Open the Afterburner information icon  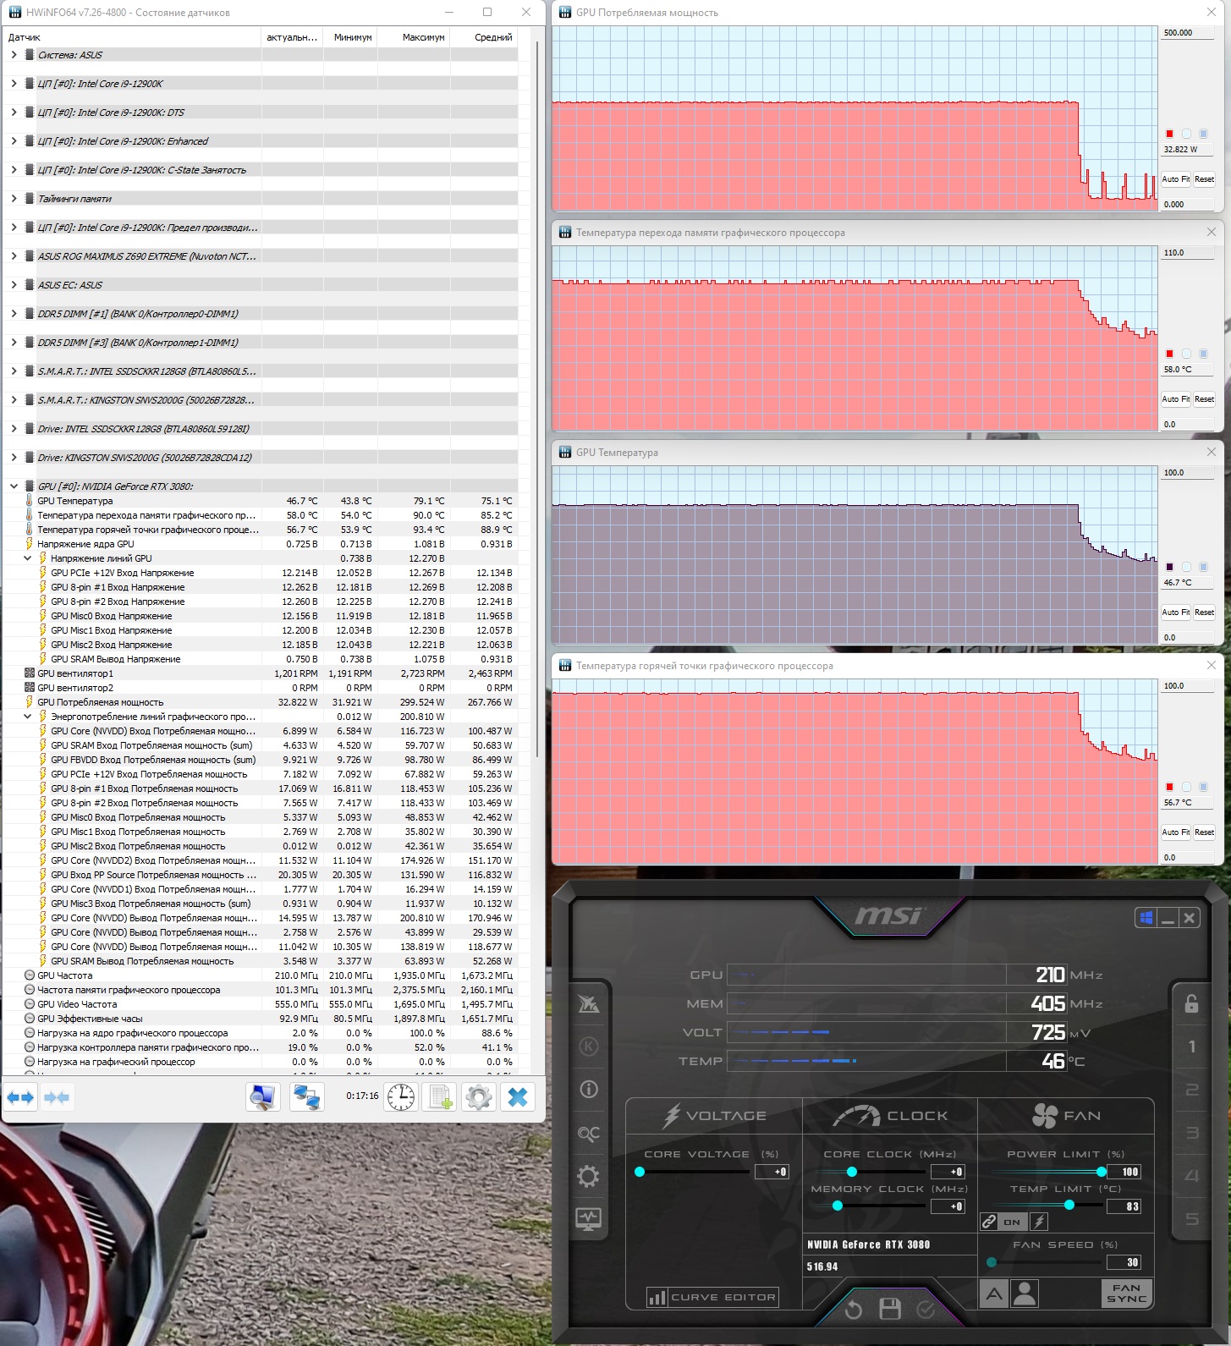pos(589,1089)
